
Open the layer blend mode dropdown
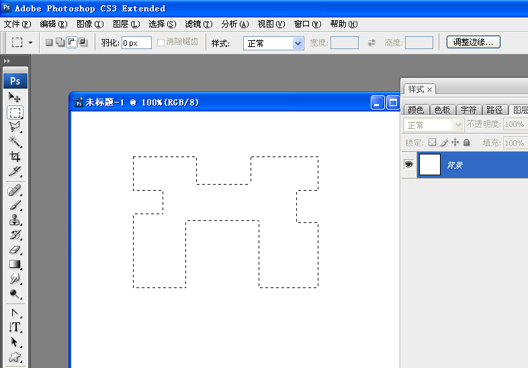point(433,125)
